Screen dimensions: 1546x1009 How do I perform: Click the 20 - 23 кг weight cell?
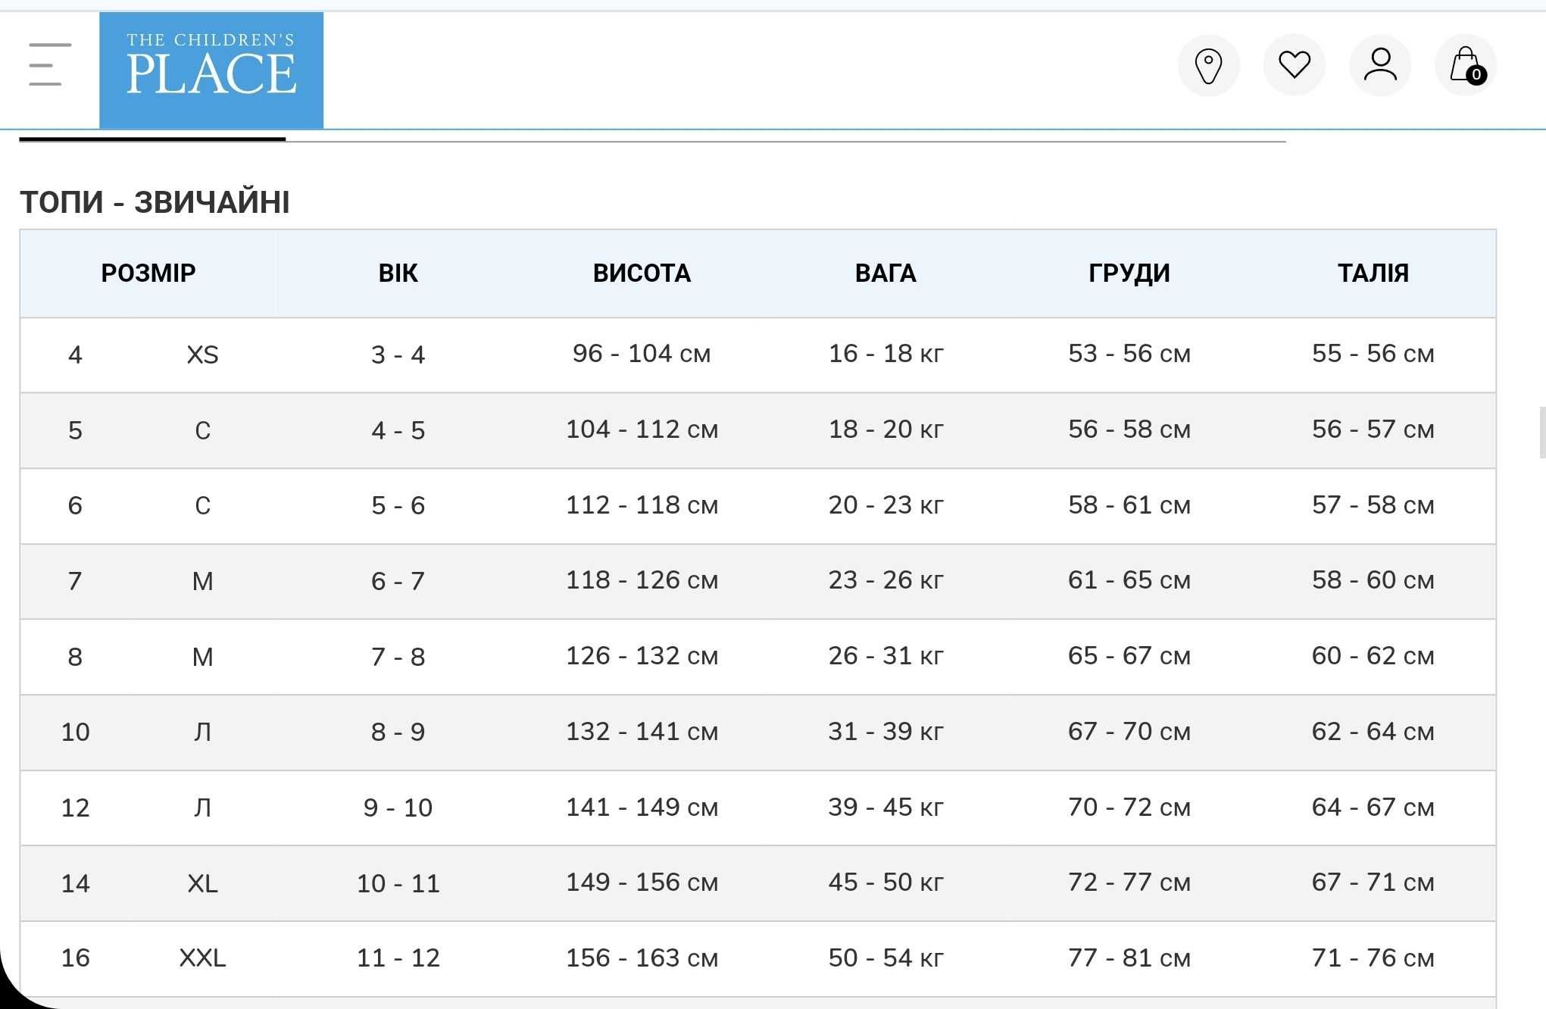click(885, 504)
